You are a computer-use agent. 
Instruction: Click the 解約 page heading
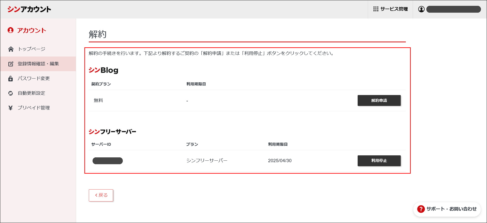[98, 34]
